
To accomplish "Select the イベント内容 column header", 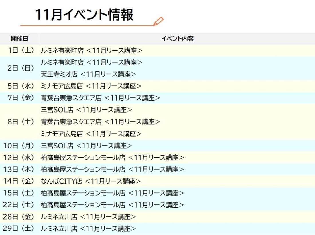I will (177, 39).
